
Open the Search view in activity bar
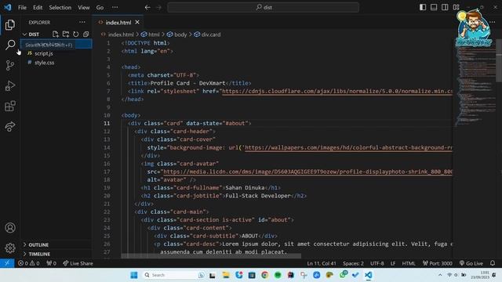pyautogui.click(x=10, y=45)
